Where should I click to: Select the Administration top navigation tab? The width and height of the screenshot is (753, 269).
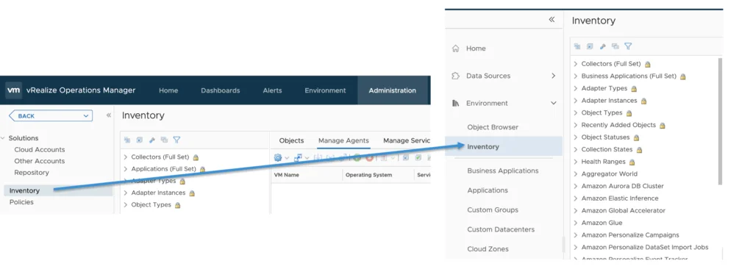(x=393, y=90)
